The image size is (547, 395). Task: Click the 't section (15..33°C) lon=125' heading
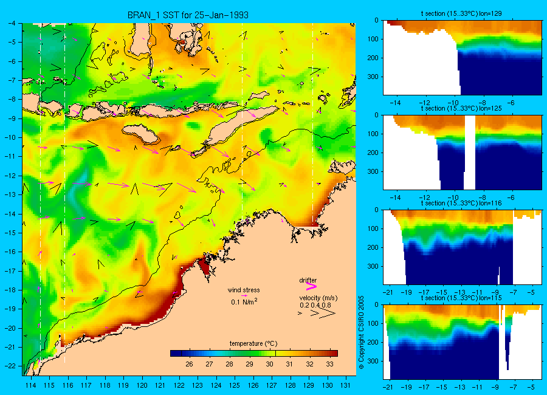coord(461,109)
